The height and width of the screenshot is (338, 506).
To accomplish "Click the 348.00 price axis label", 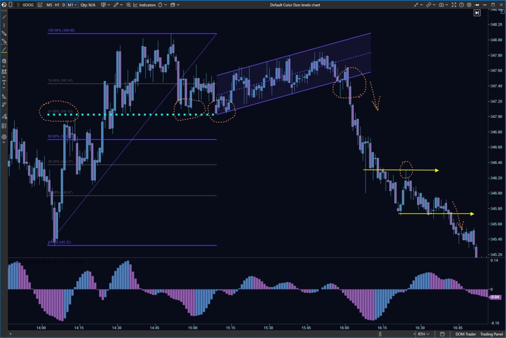I will [x=496, y=40].
